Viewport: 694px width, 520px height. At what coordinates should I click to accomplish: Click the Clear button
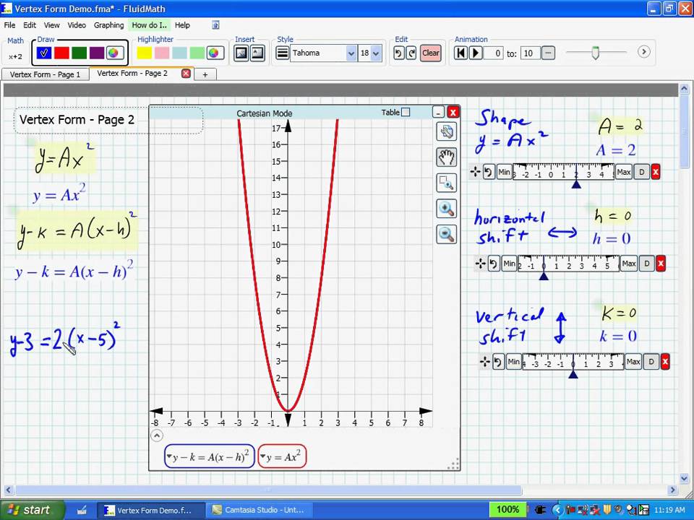pos(430,53)
